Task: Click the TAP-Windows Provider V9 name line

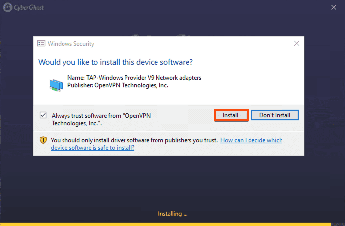Action: (x=134, y=78)
